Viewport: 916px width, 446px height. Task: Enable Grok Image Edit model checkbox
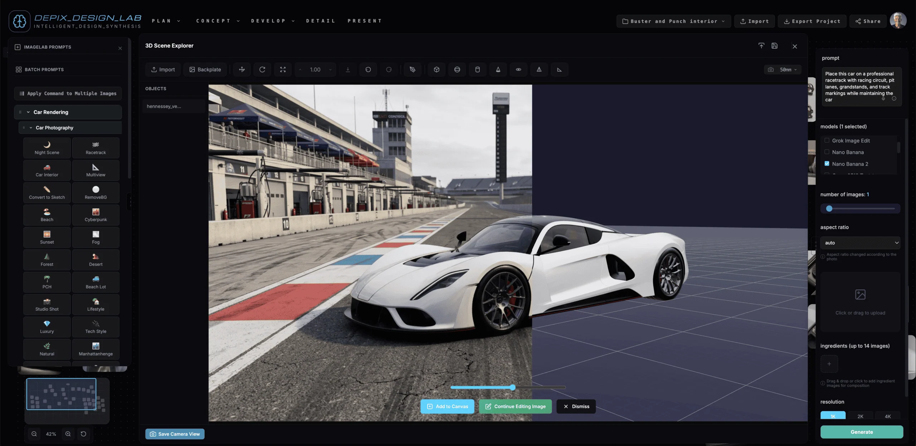[827, 140]
